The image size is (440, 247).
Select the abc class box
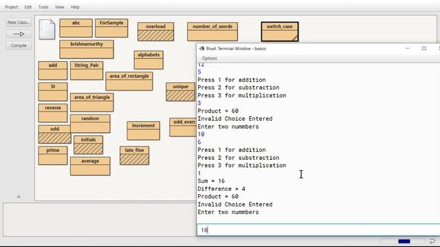click(76, 28)
